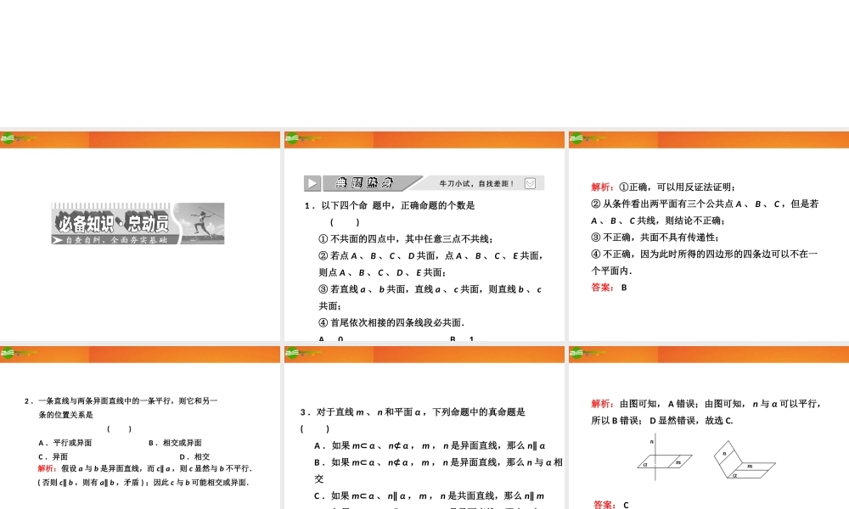
Task: Click the green logo on the 必备知识 slide header
Action: pos(8,139)
